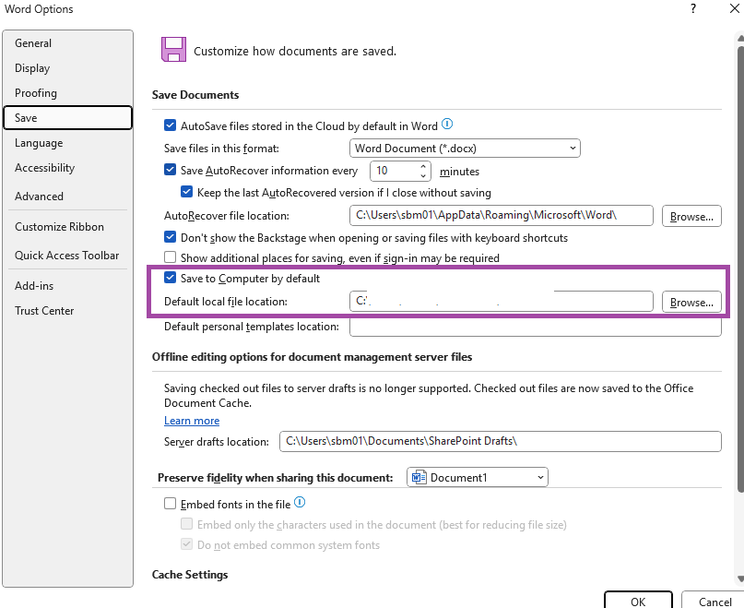This screenshot has height=608, width=744.
Task: Open the Save files in this format dropdown
Action: pyautogui.click(x=465, y=149)
